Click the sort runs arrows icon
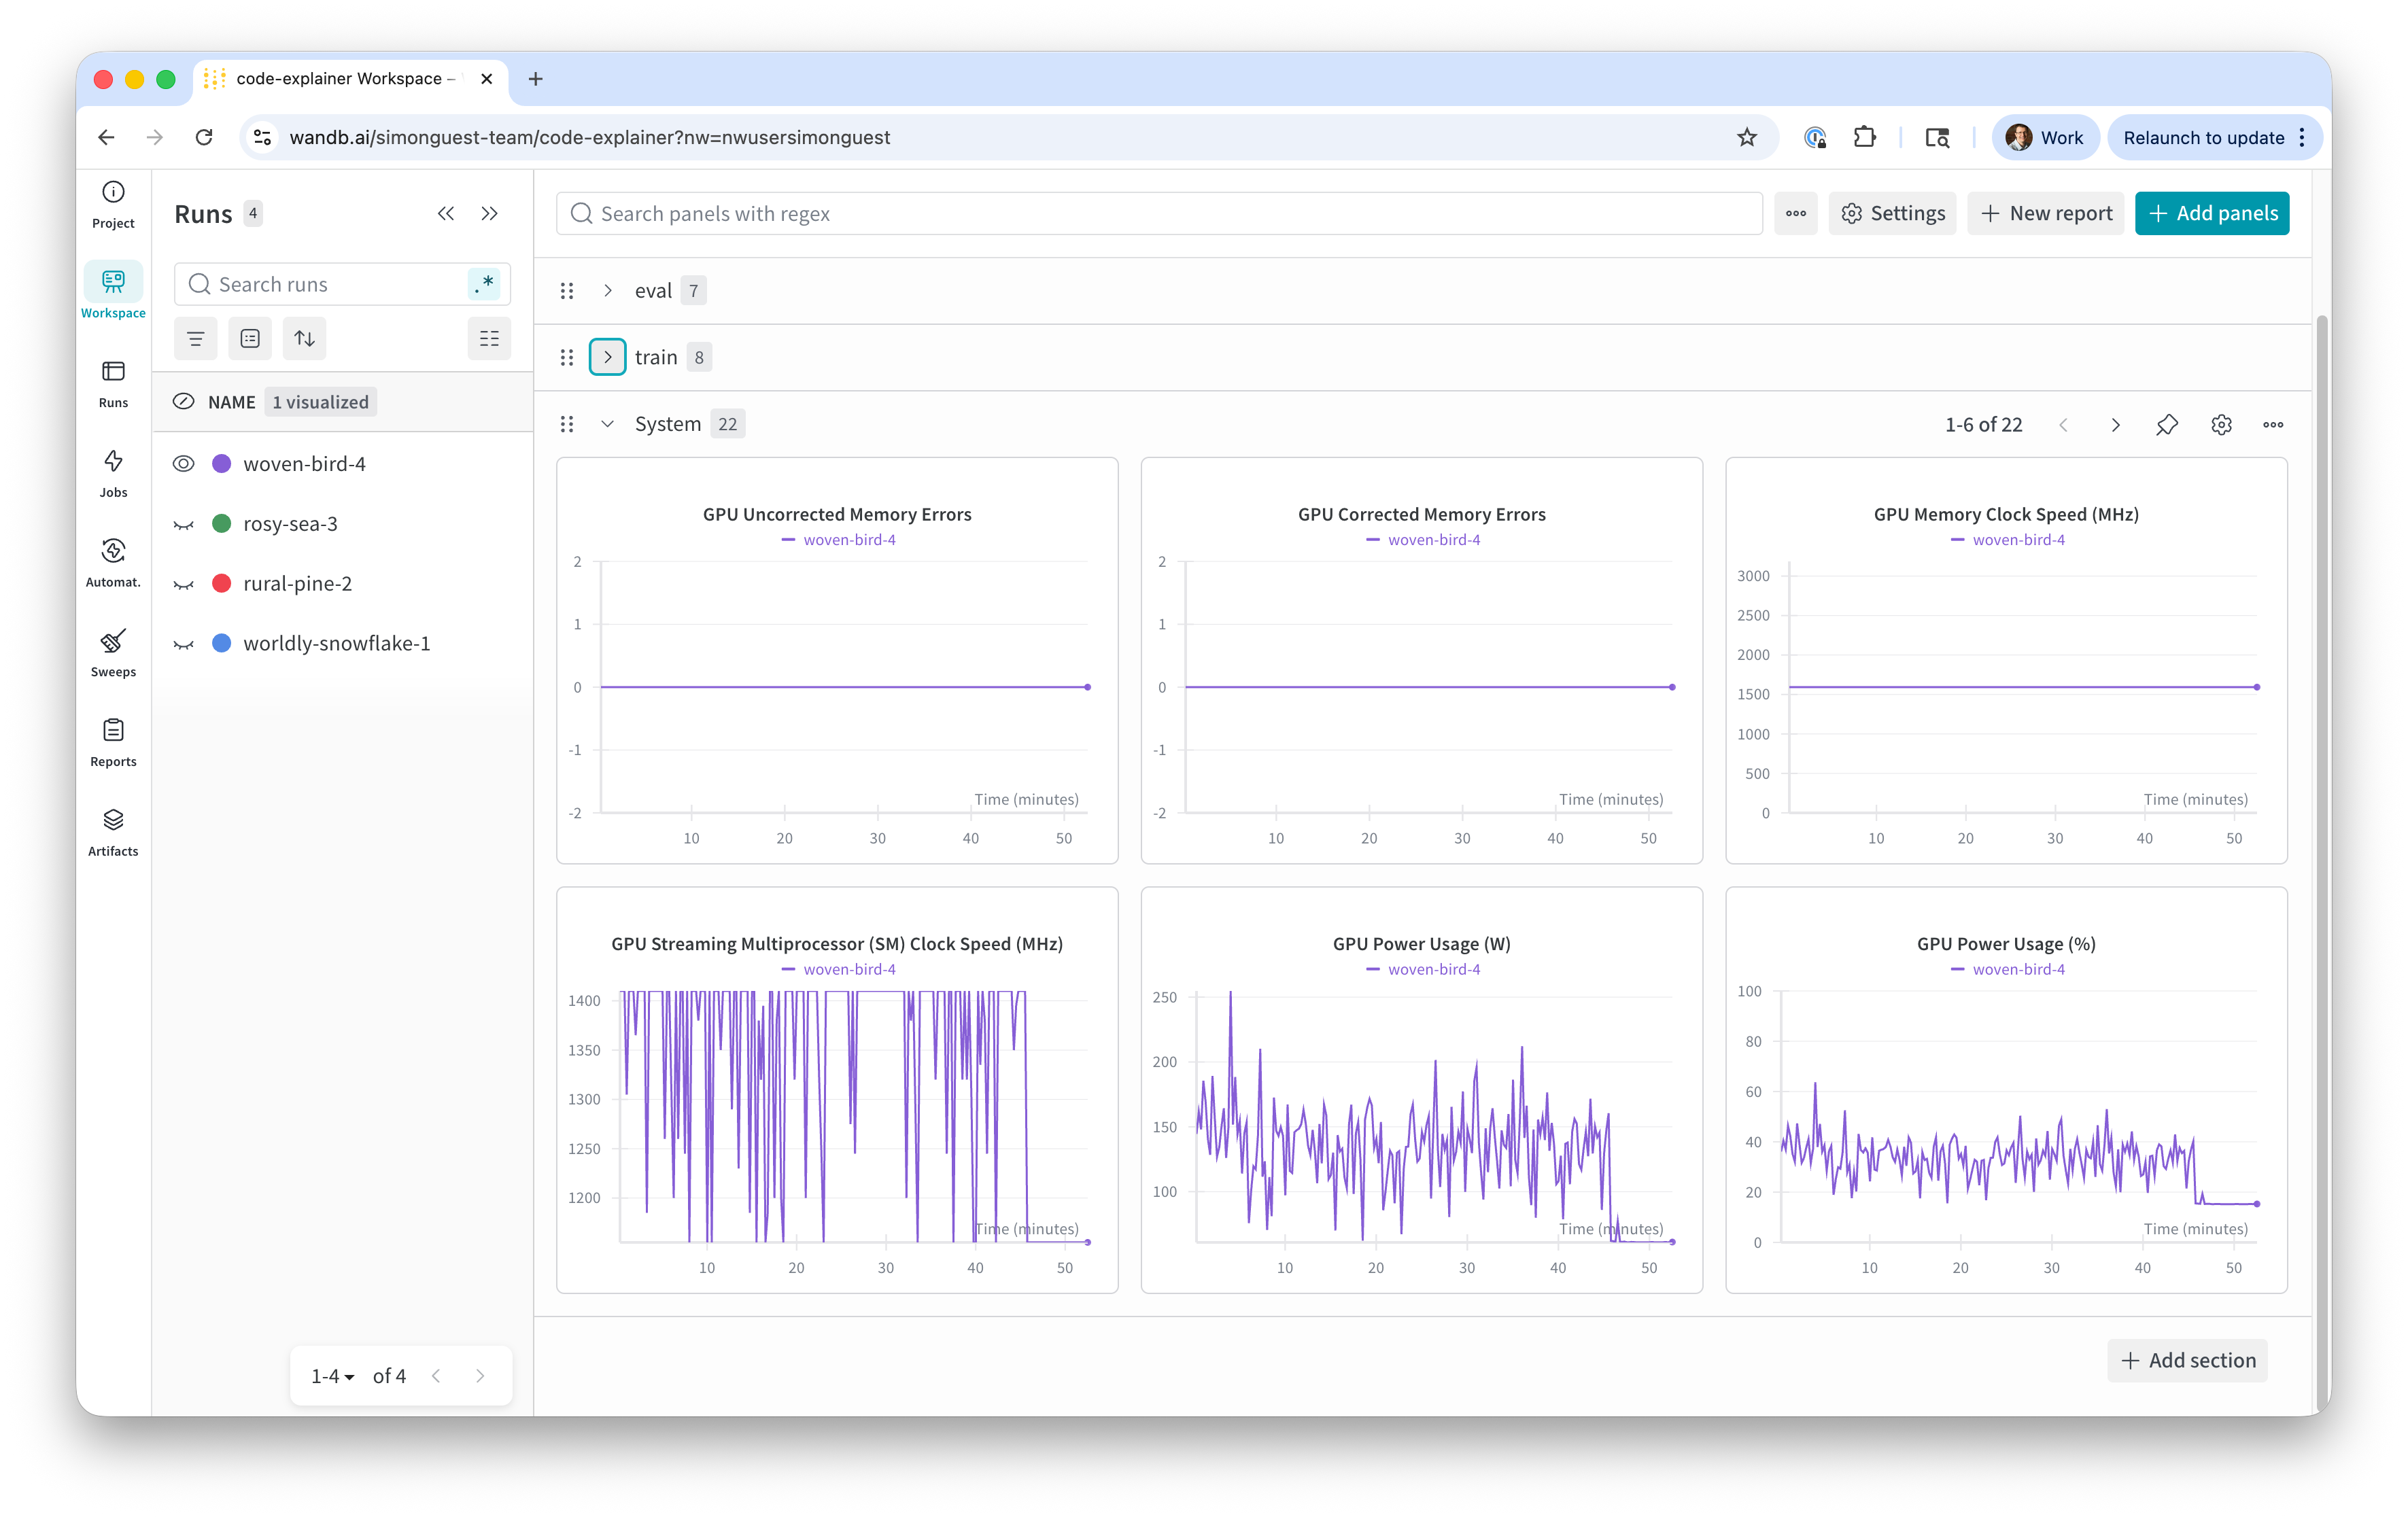The width and height of the screenshot is (2408, 1517). (305, 339)
